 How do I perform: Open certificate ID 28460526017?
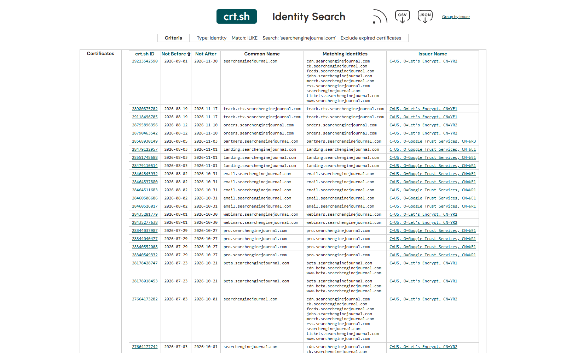tap(145, 207)
